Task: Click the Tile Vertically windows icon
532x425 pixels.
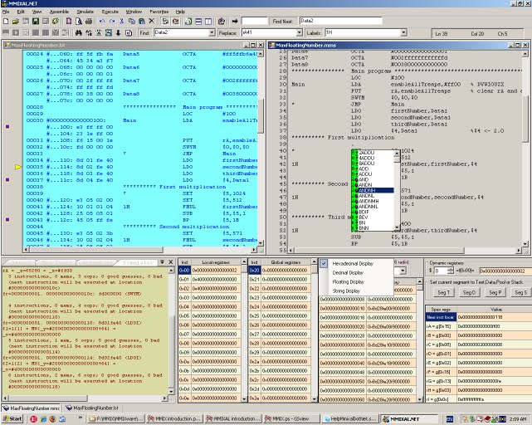Action: point(208,22)
